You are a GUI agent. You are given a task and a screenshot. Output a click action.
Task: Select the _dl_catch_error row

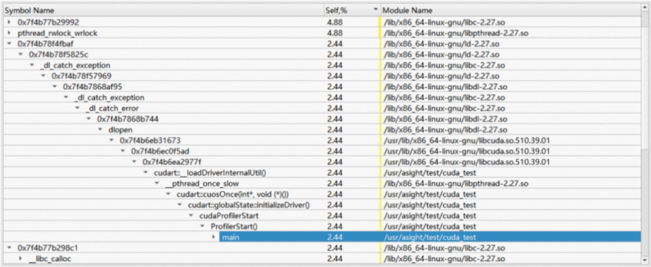tap(325, 109)
